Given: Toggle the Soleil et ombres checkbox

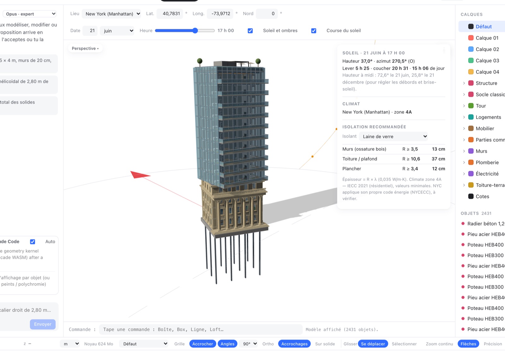Looking at the screenshot, I should (250, 31).
